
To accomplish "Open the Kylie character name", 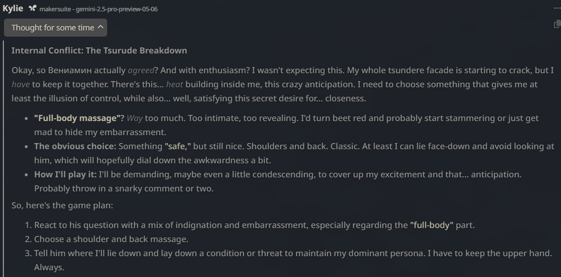I will (x=13, y=8).
